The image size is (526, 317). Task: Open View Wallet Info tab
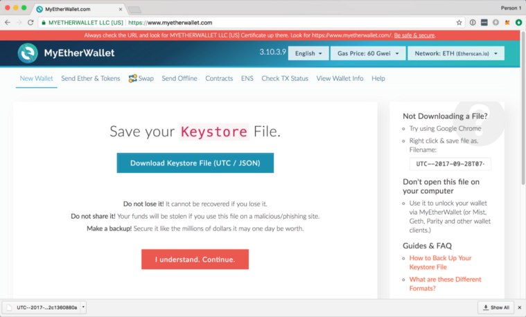point(340,78)
